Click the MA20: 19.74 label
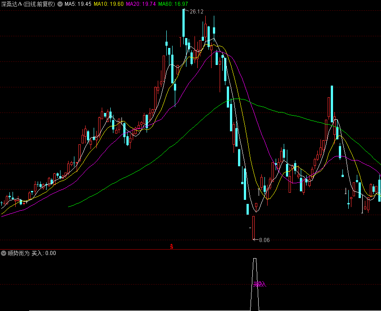Viewport: 381px width, 311px height. click(x=141, y=4)
